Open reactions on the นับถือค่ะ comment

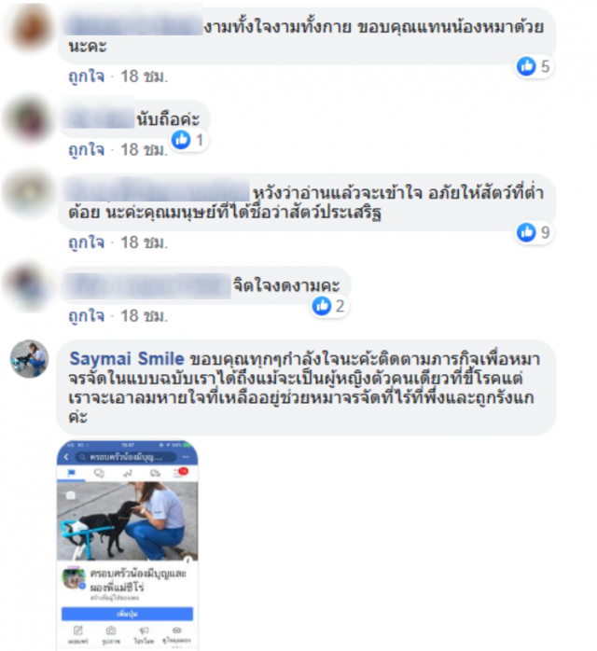click(x=188, y=140)
